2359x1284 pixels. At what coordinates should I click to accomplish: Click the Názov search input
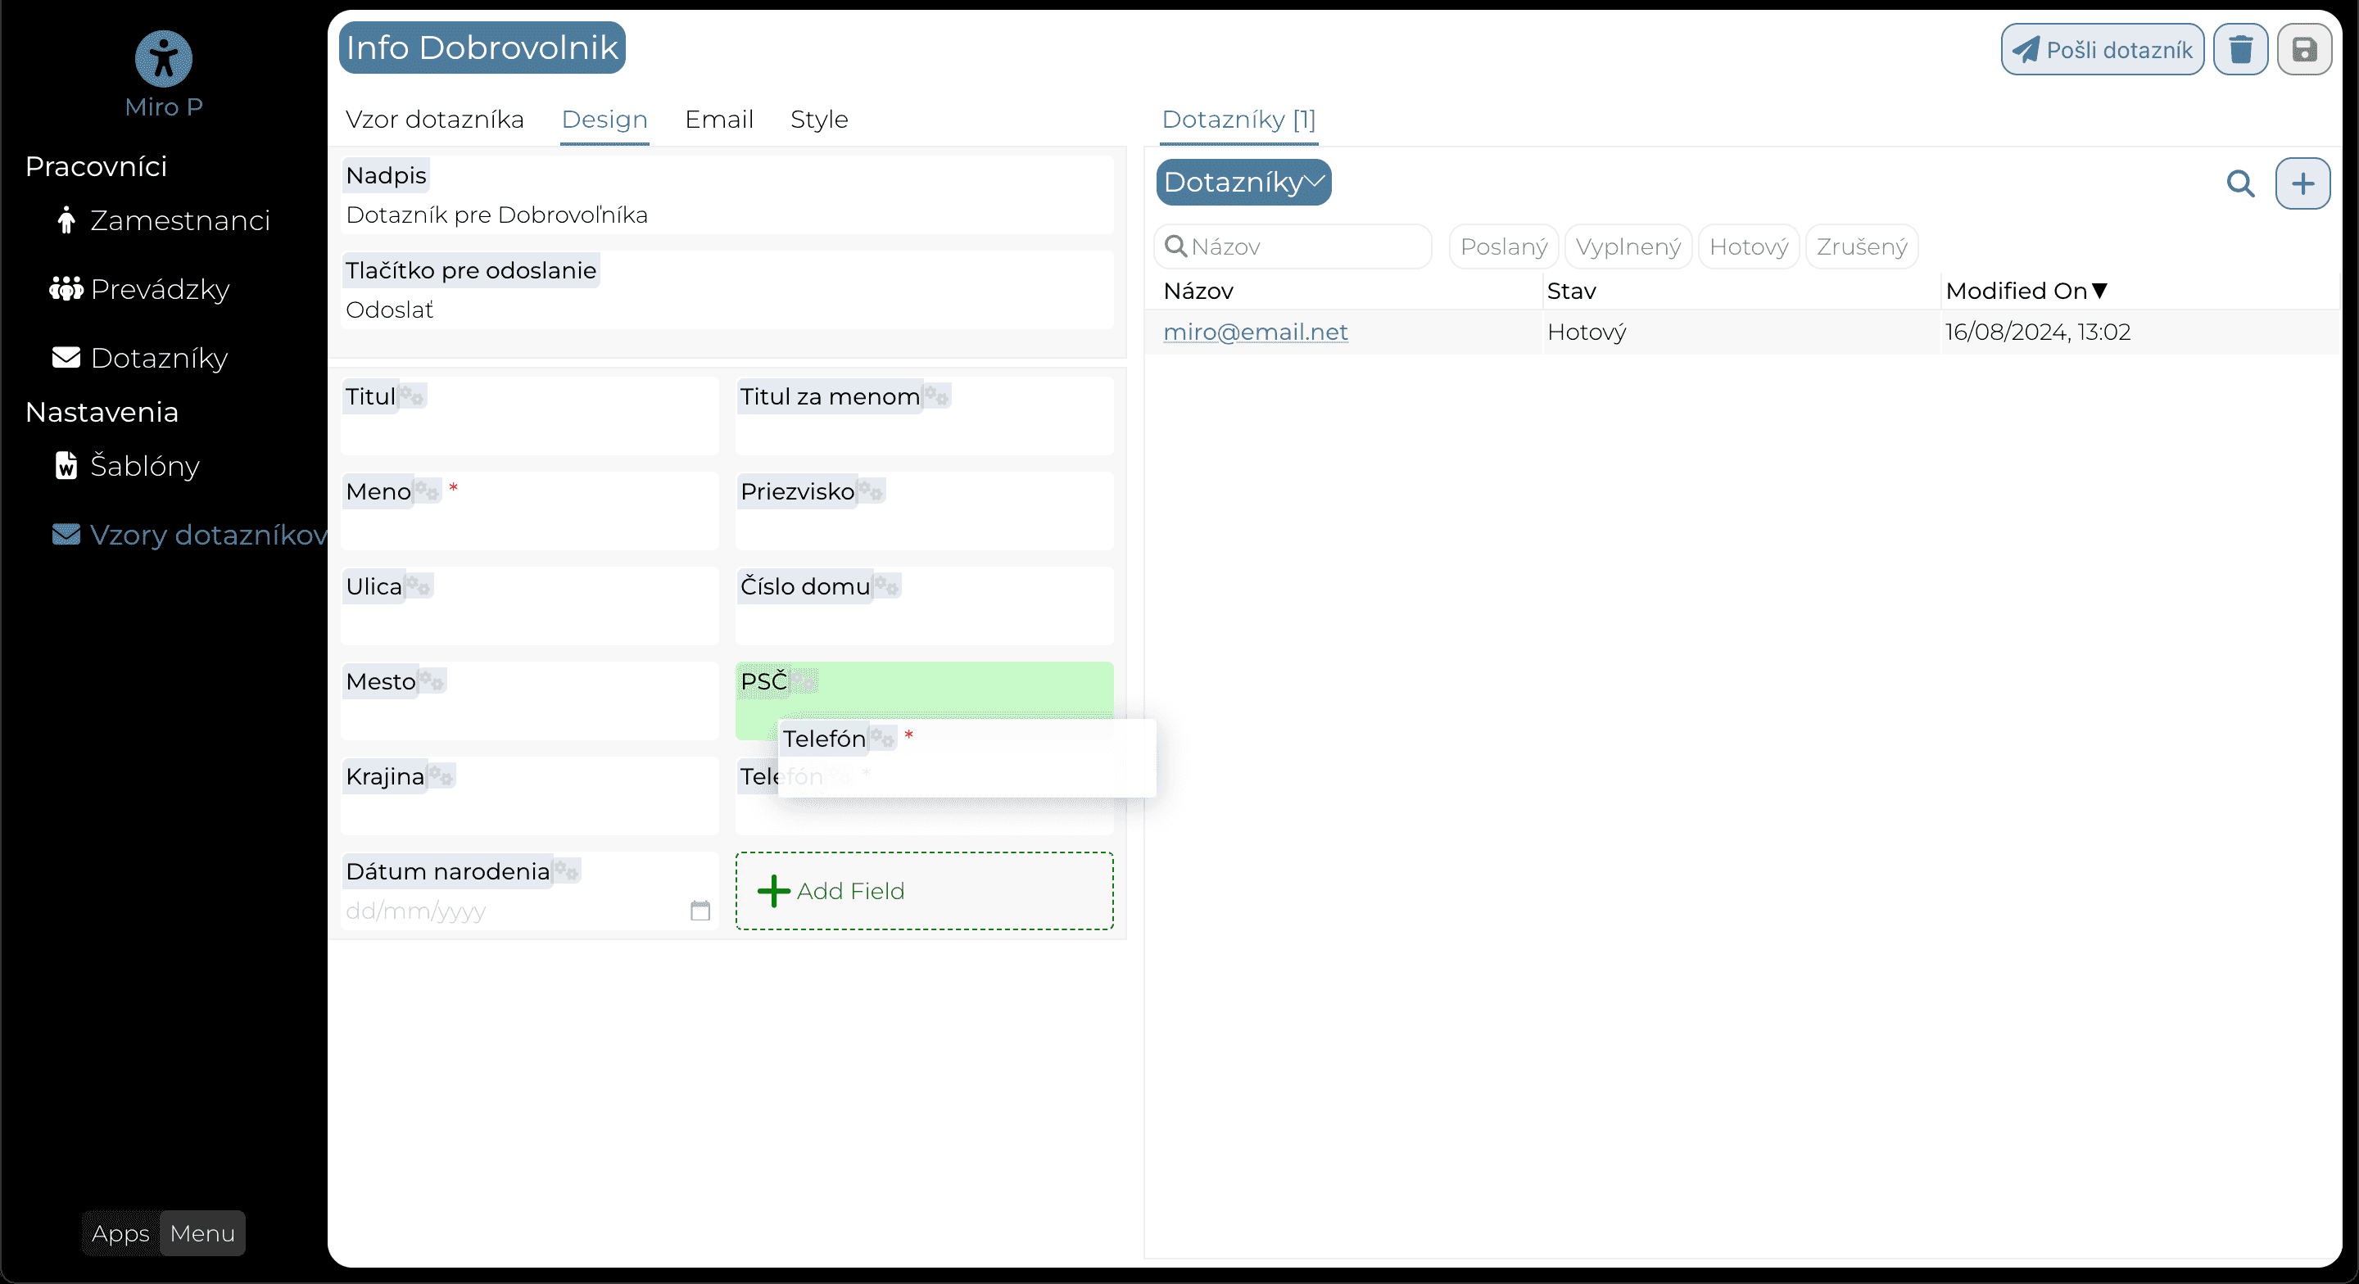1293,247
